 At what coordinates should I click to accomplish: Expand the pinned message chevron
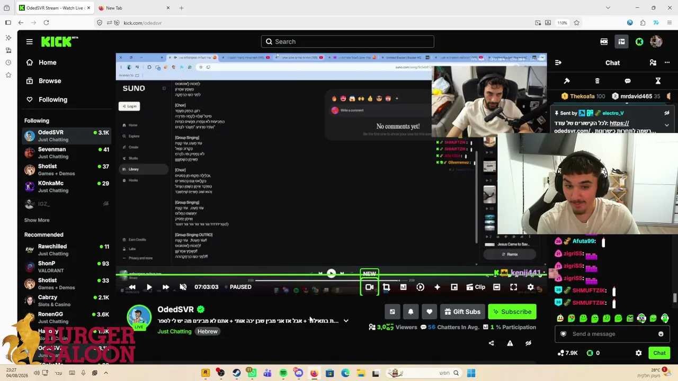667,125
